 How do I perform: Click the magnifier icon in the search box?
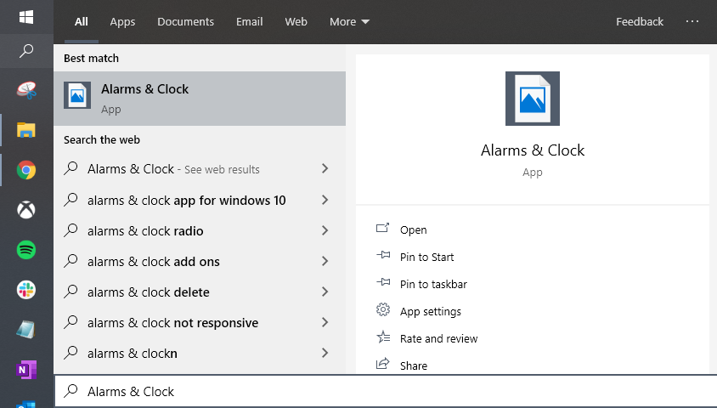(71, 391)
